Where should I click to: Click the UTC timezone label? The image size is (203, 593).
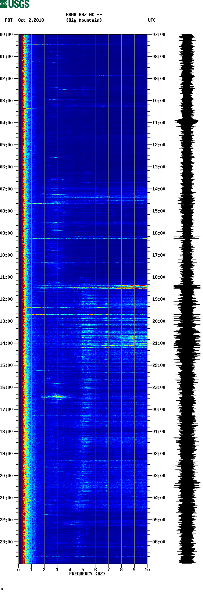(152, 20)
